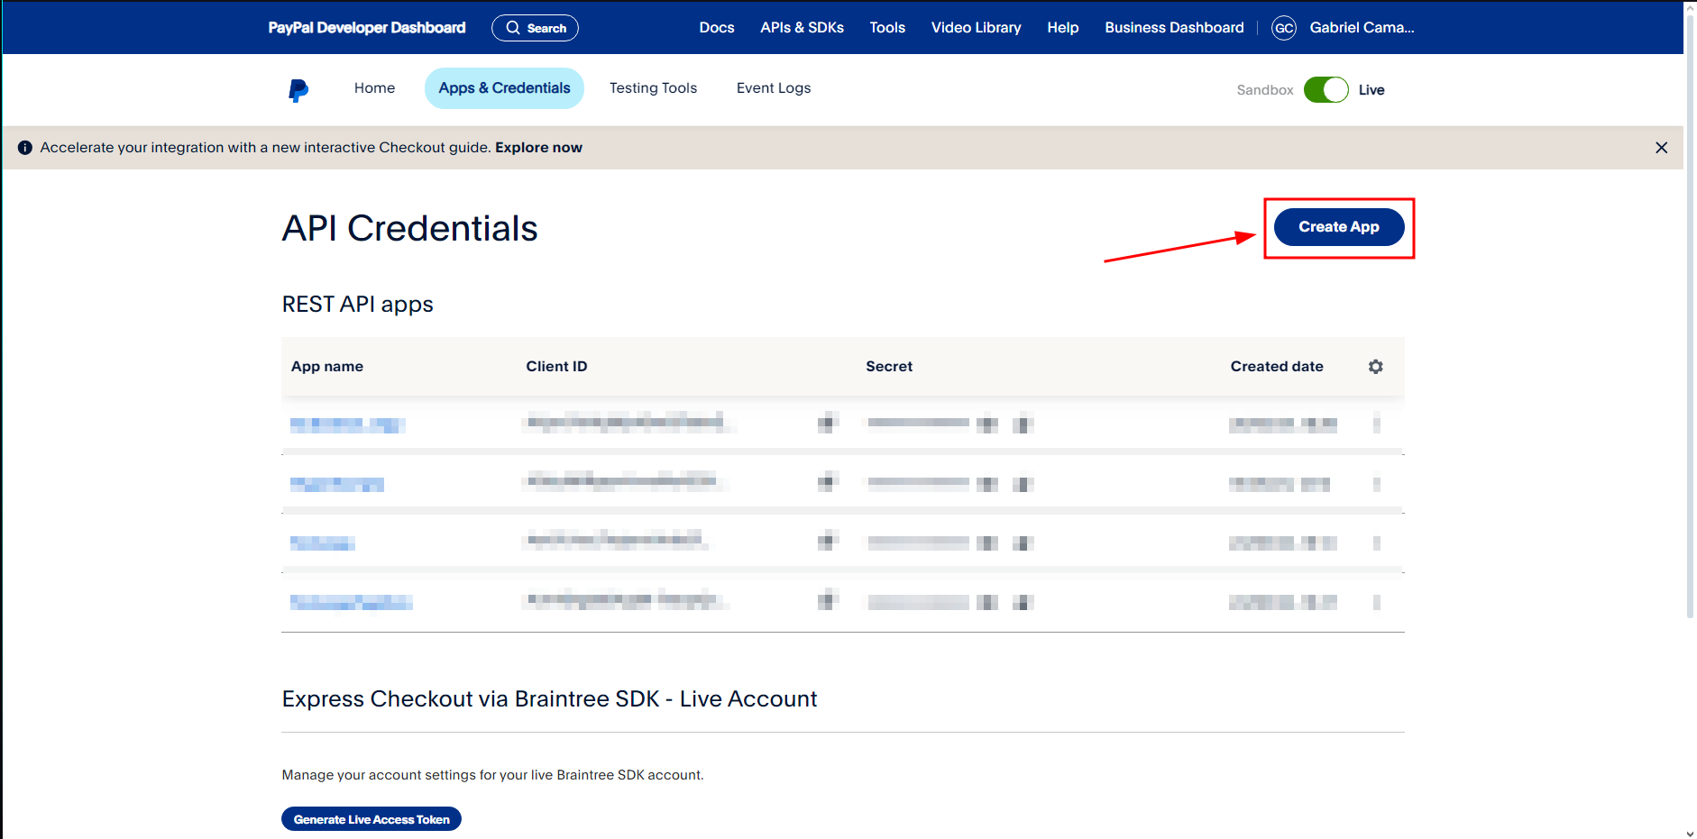Open the table settings gear icon

(x=1375, y=367)
